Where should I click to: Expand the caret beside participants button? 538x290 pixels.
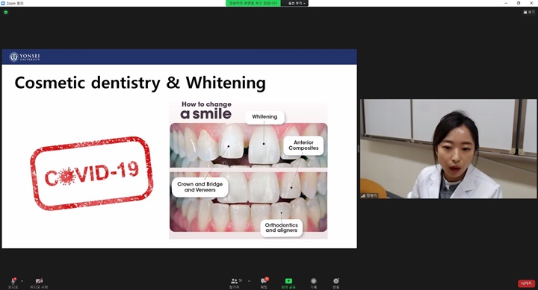click(249, 281)
